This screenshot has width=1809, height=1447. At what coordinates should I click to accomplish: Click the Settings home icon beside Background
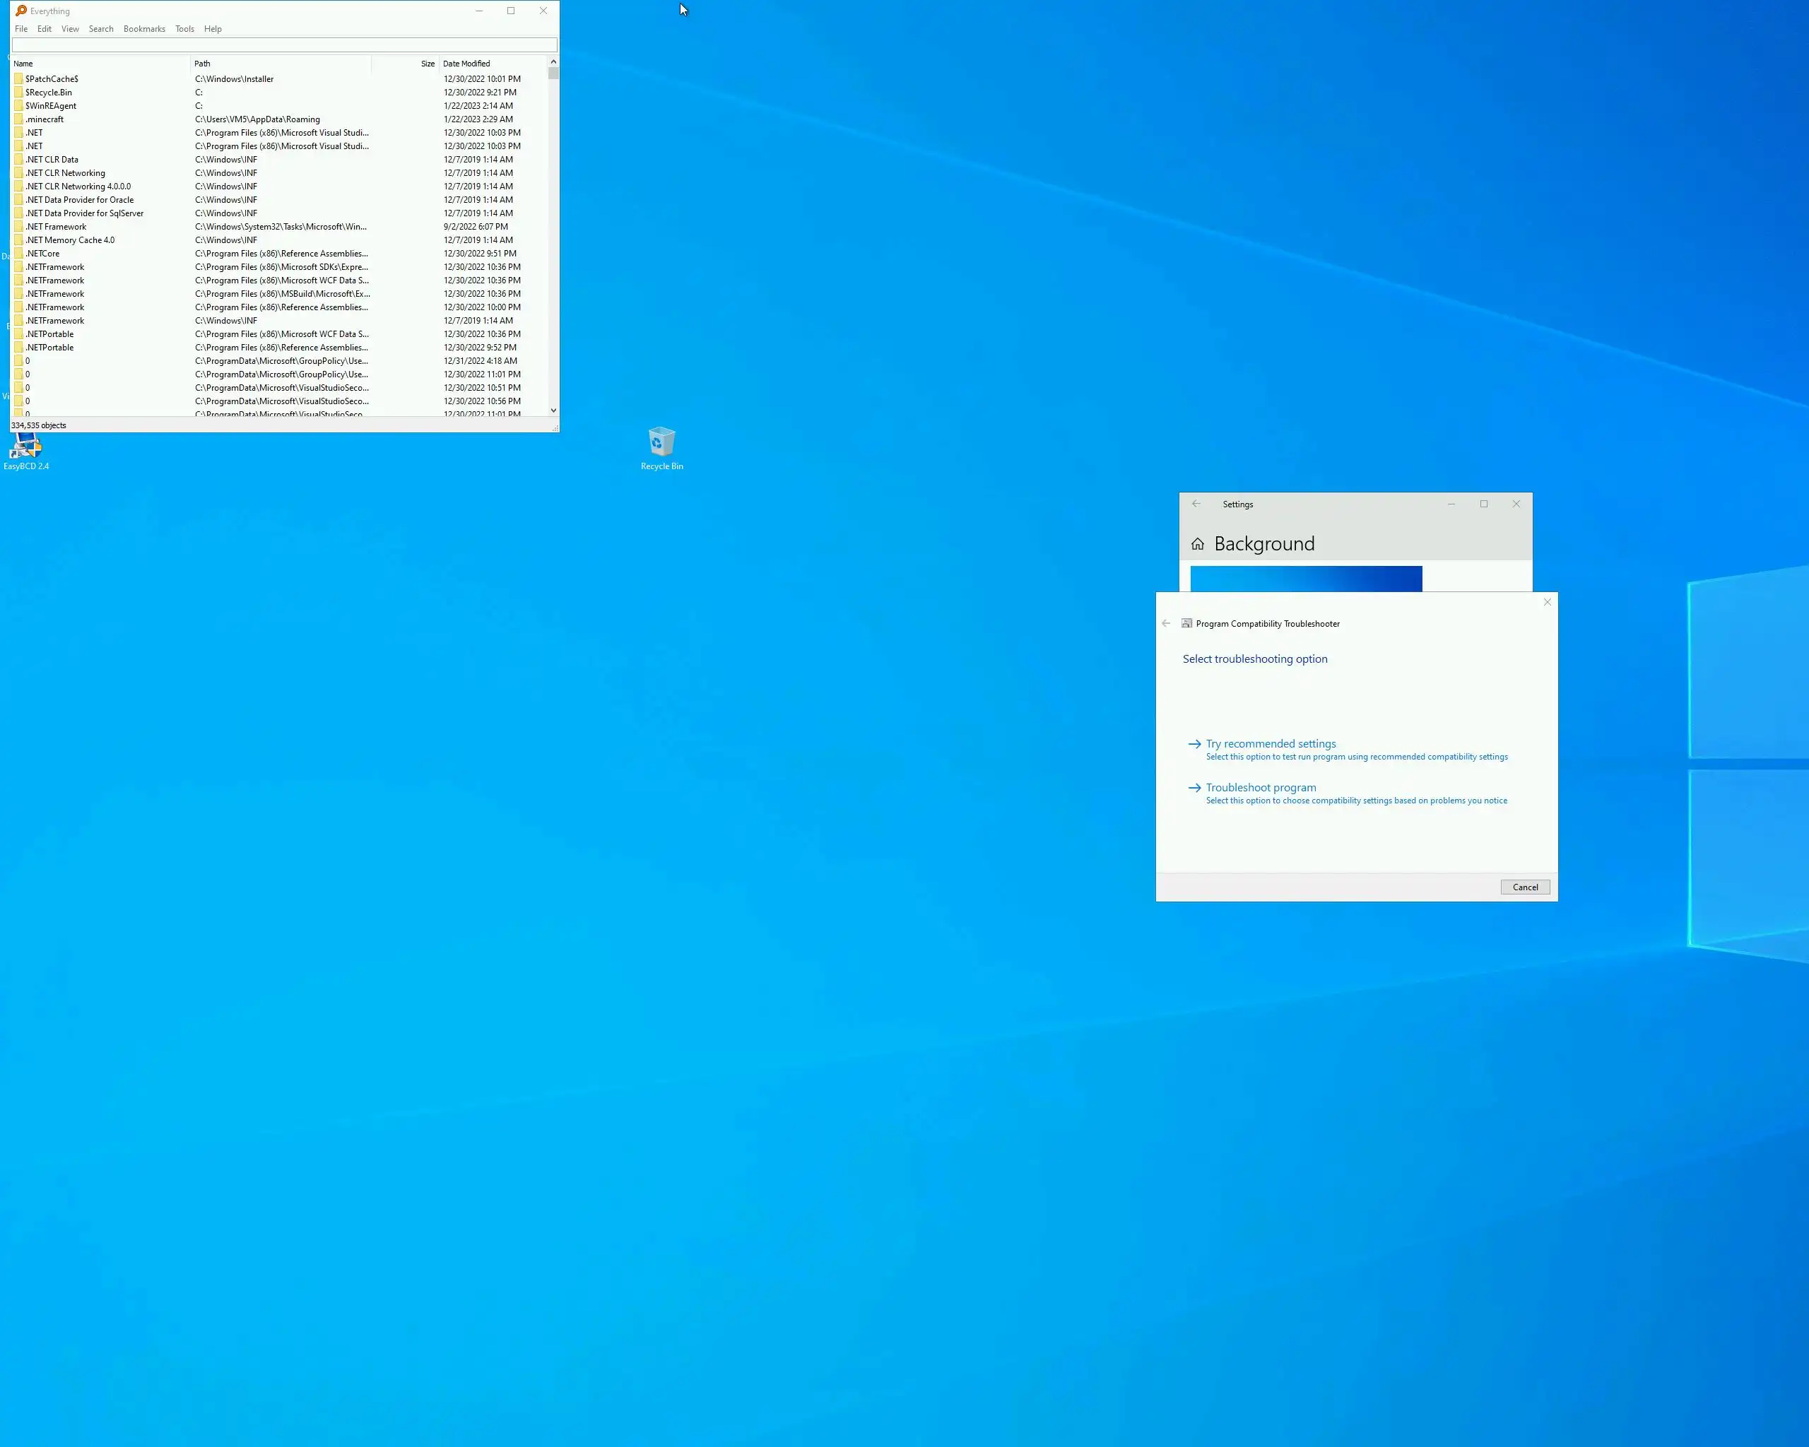tap(1197, 545)
